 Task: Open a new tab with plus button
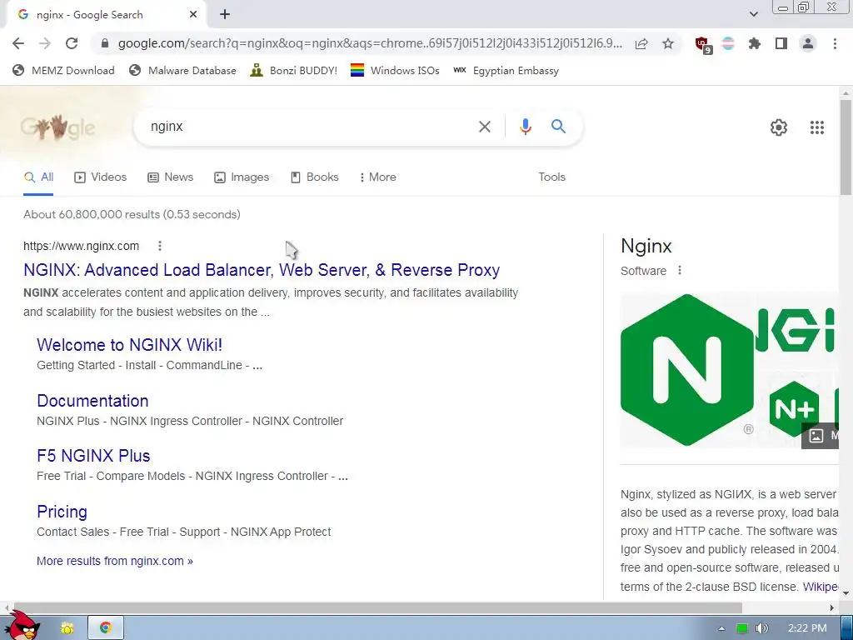coord(225,15)
